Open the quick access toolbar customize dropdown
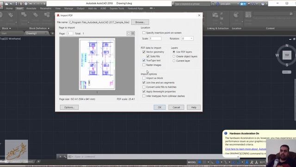This screenshot has width=296, height=167. tap(44, 4)
